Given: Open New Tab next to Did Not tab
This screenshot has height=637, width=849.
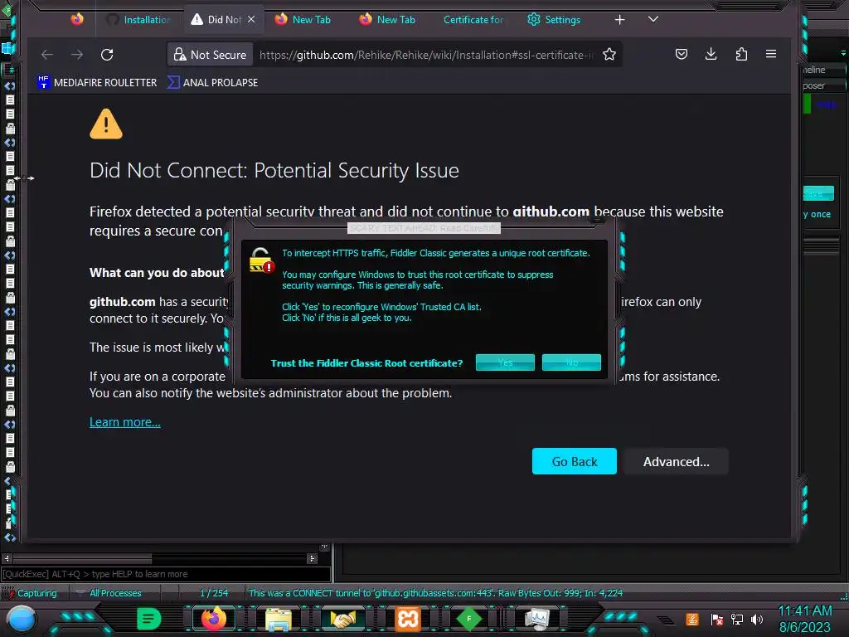Looking at the screenshot, I should point(303,20).
